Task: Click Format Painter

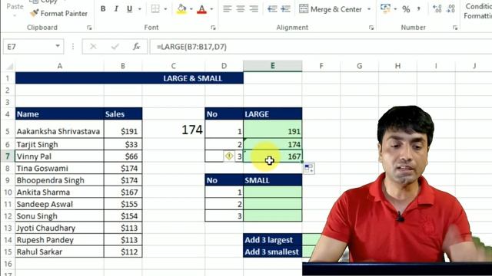Action: tap(59, 14)
